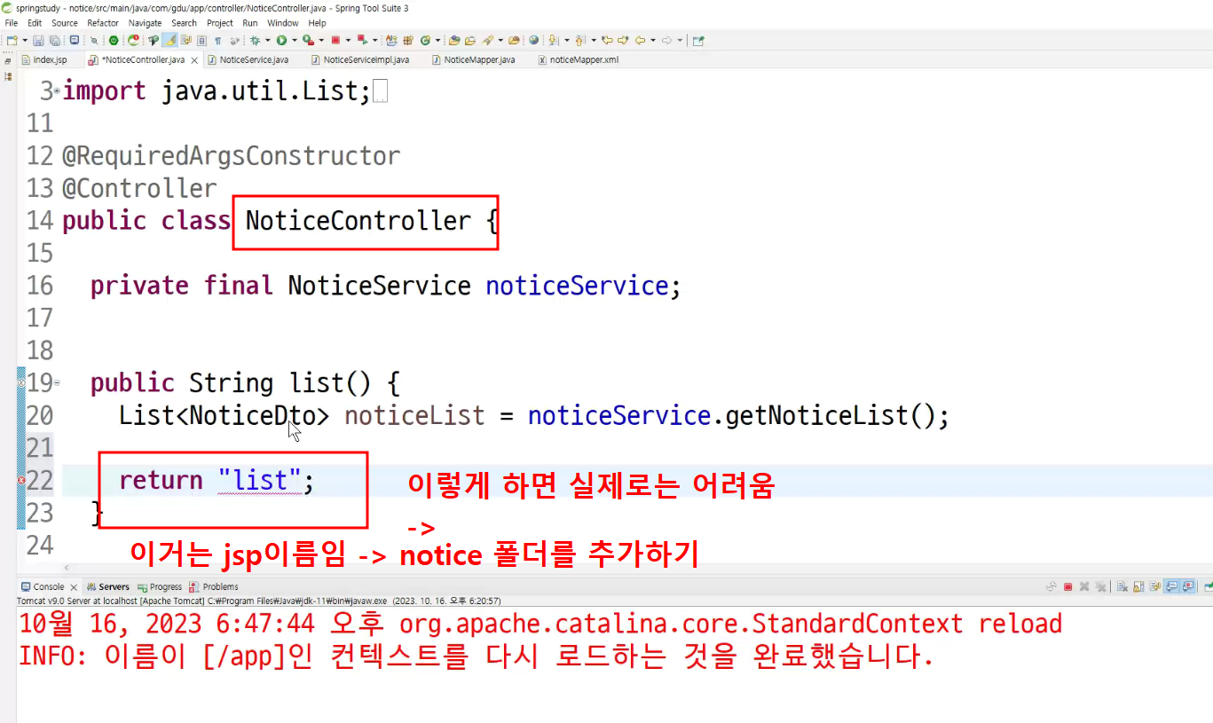Viewport: 1213px width, 723px height.
Task: Click the green Boot Dashboard icon
Action: coord(114,40)
